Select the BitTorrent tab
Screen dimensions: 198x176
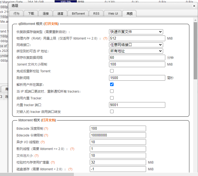[78, 14]
